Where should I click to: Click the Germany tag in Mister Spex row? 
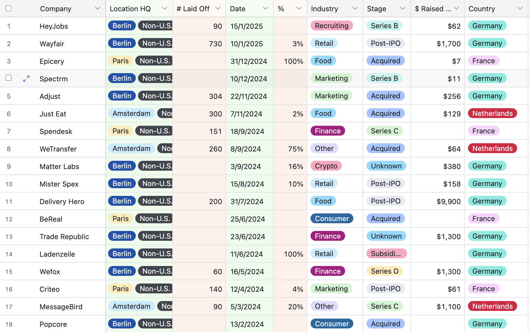coord(487,184)
